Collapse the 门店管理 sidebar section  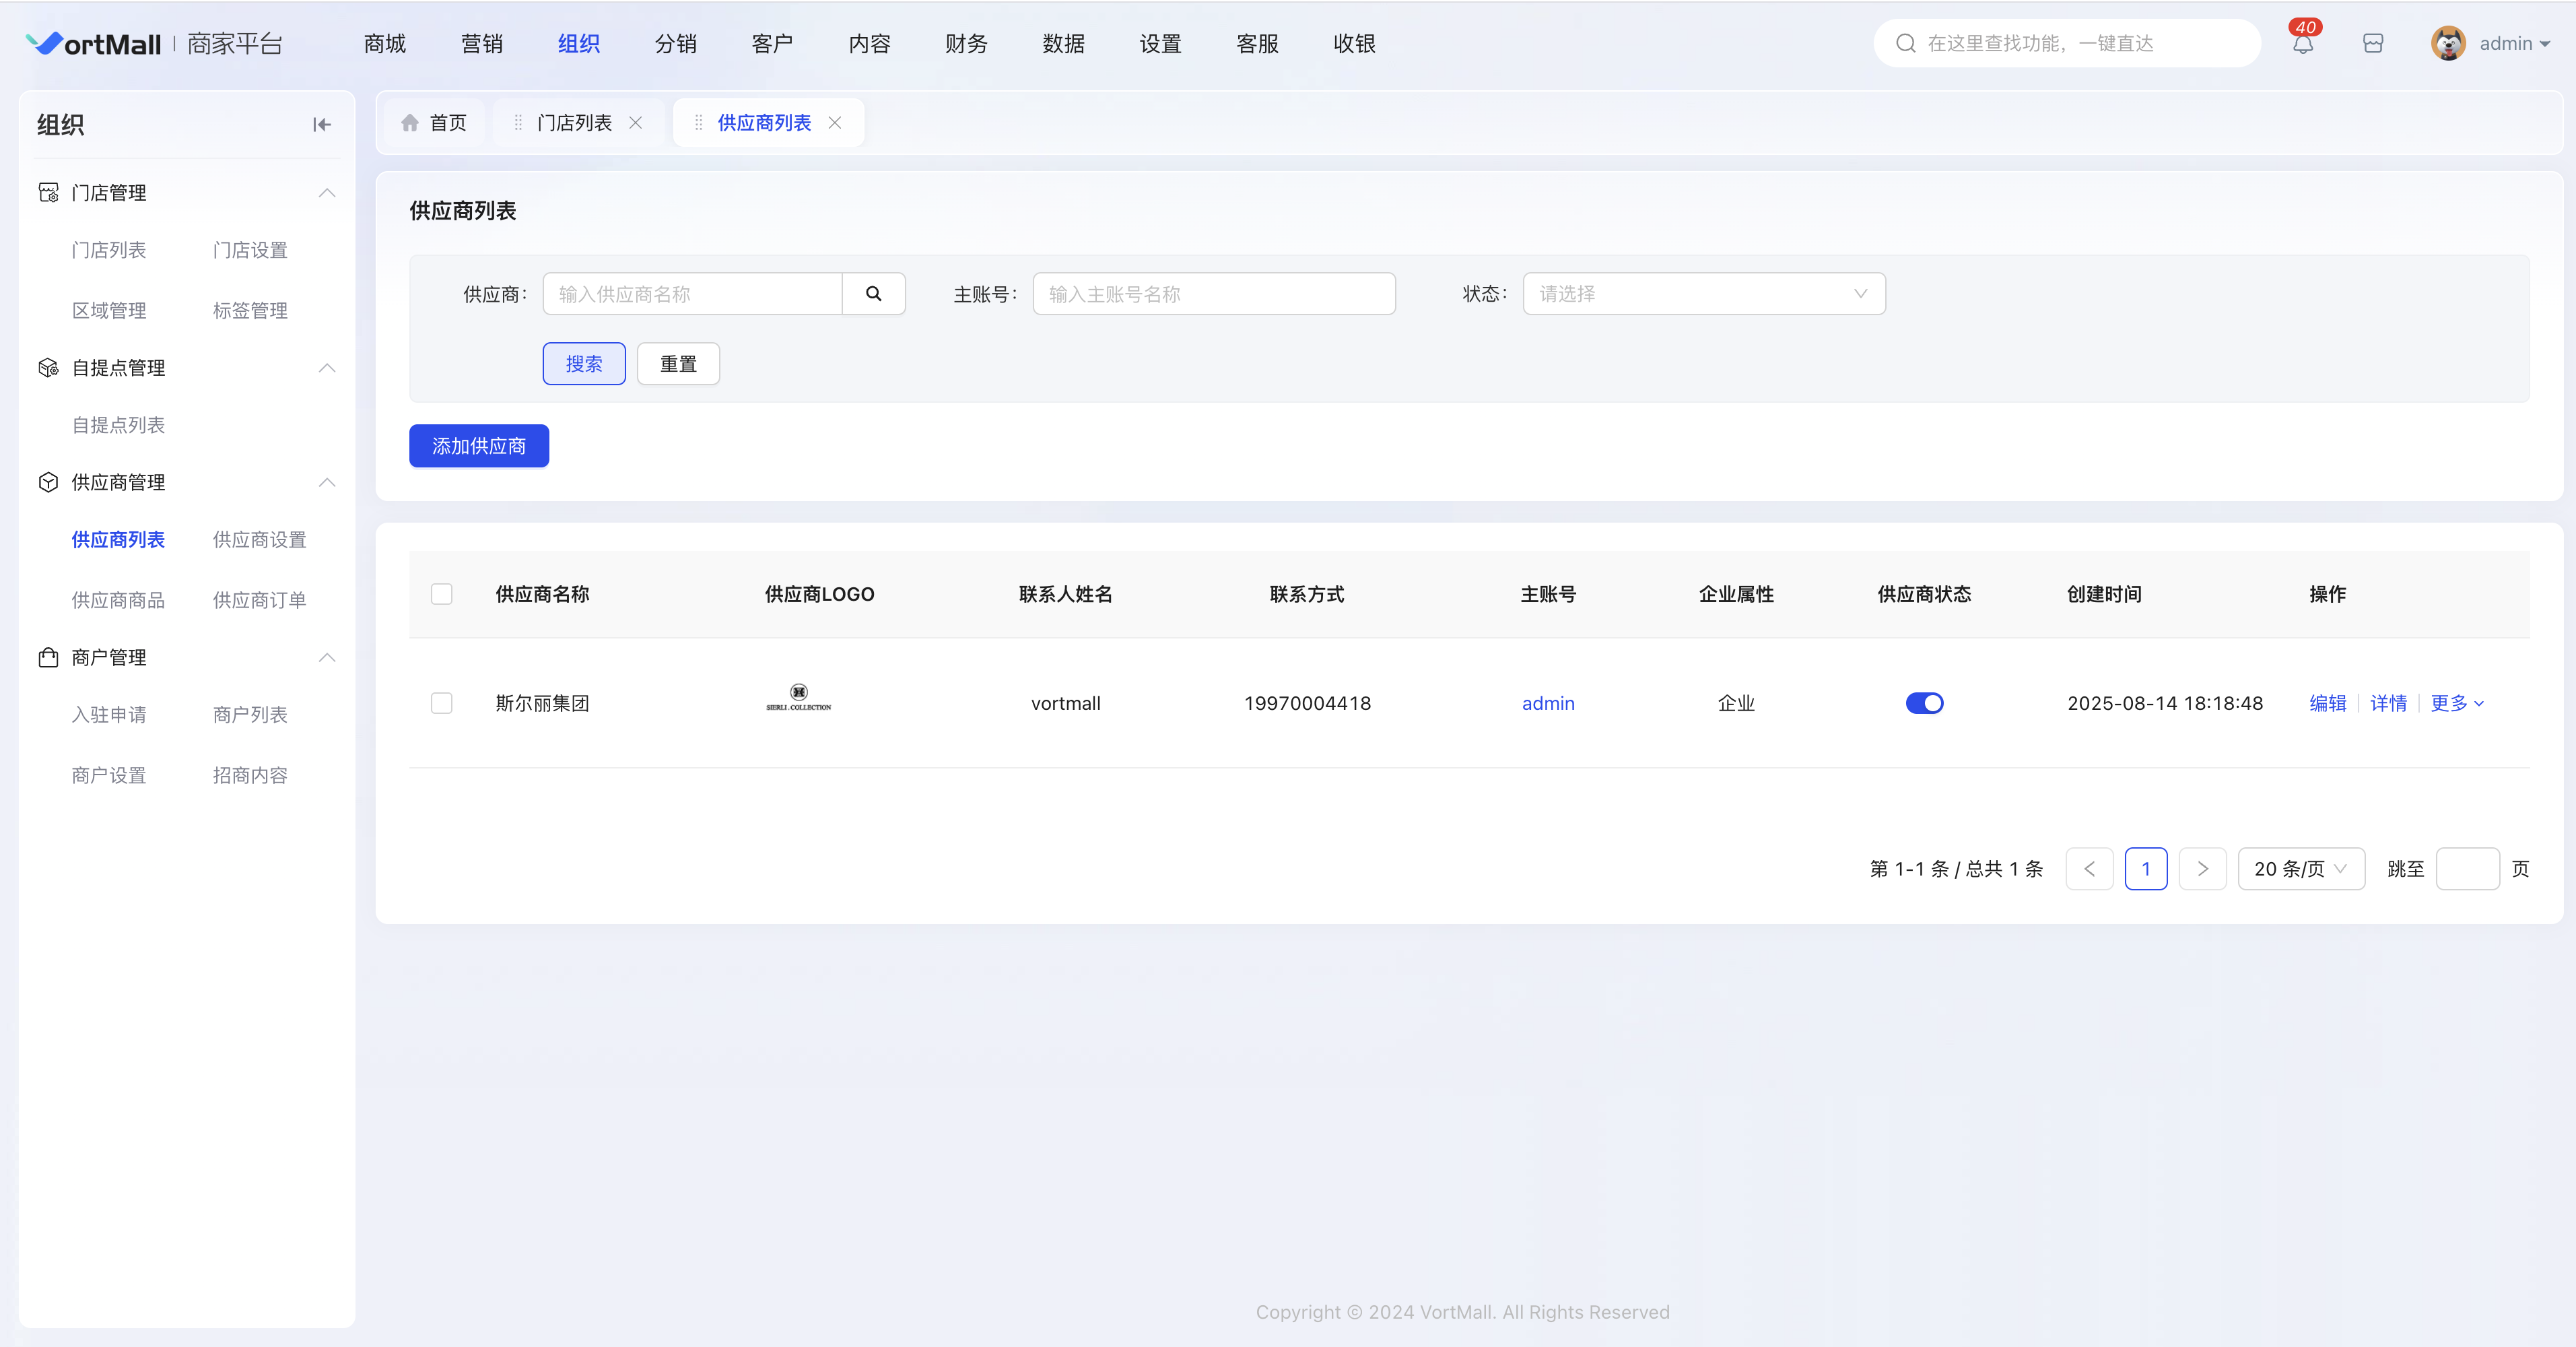click(x=326, y=193)
